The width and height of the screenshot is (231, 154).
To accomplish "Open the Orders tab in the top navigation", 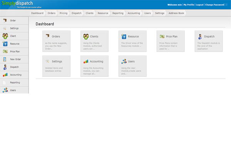I will (52, 13).
